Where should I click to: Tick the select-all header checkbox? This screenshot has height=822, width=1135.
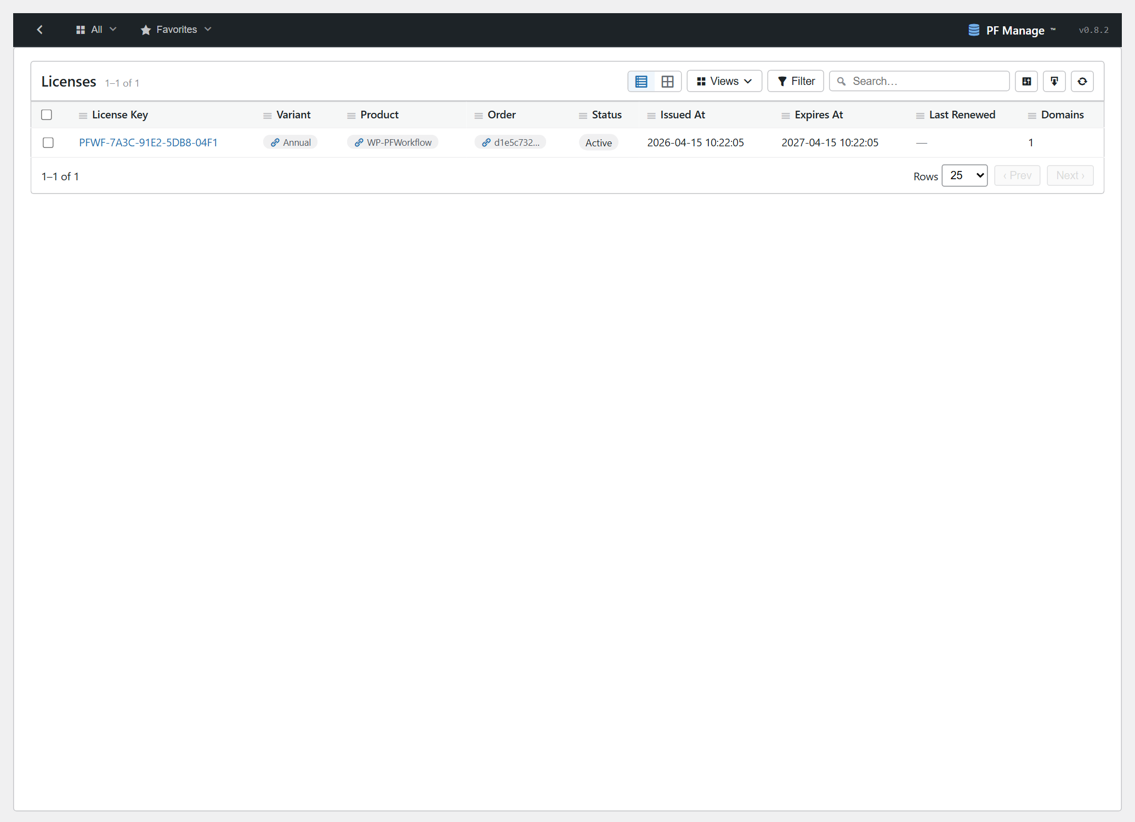click(47, 115)
